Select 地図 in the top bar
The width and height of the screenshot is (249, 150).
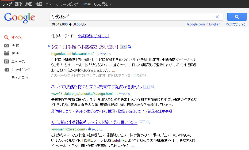(39, 4)
